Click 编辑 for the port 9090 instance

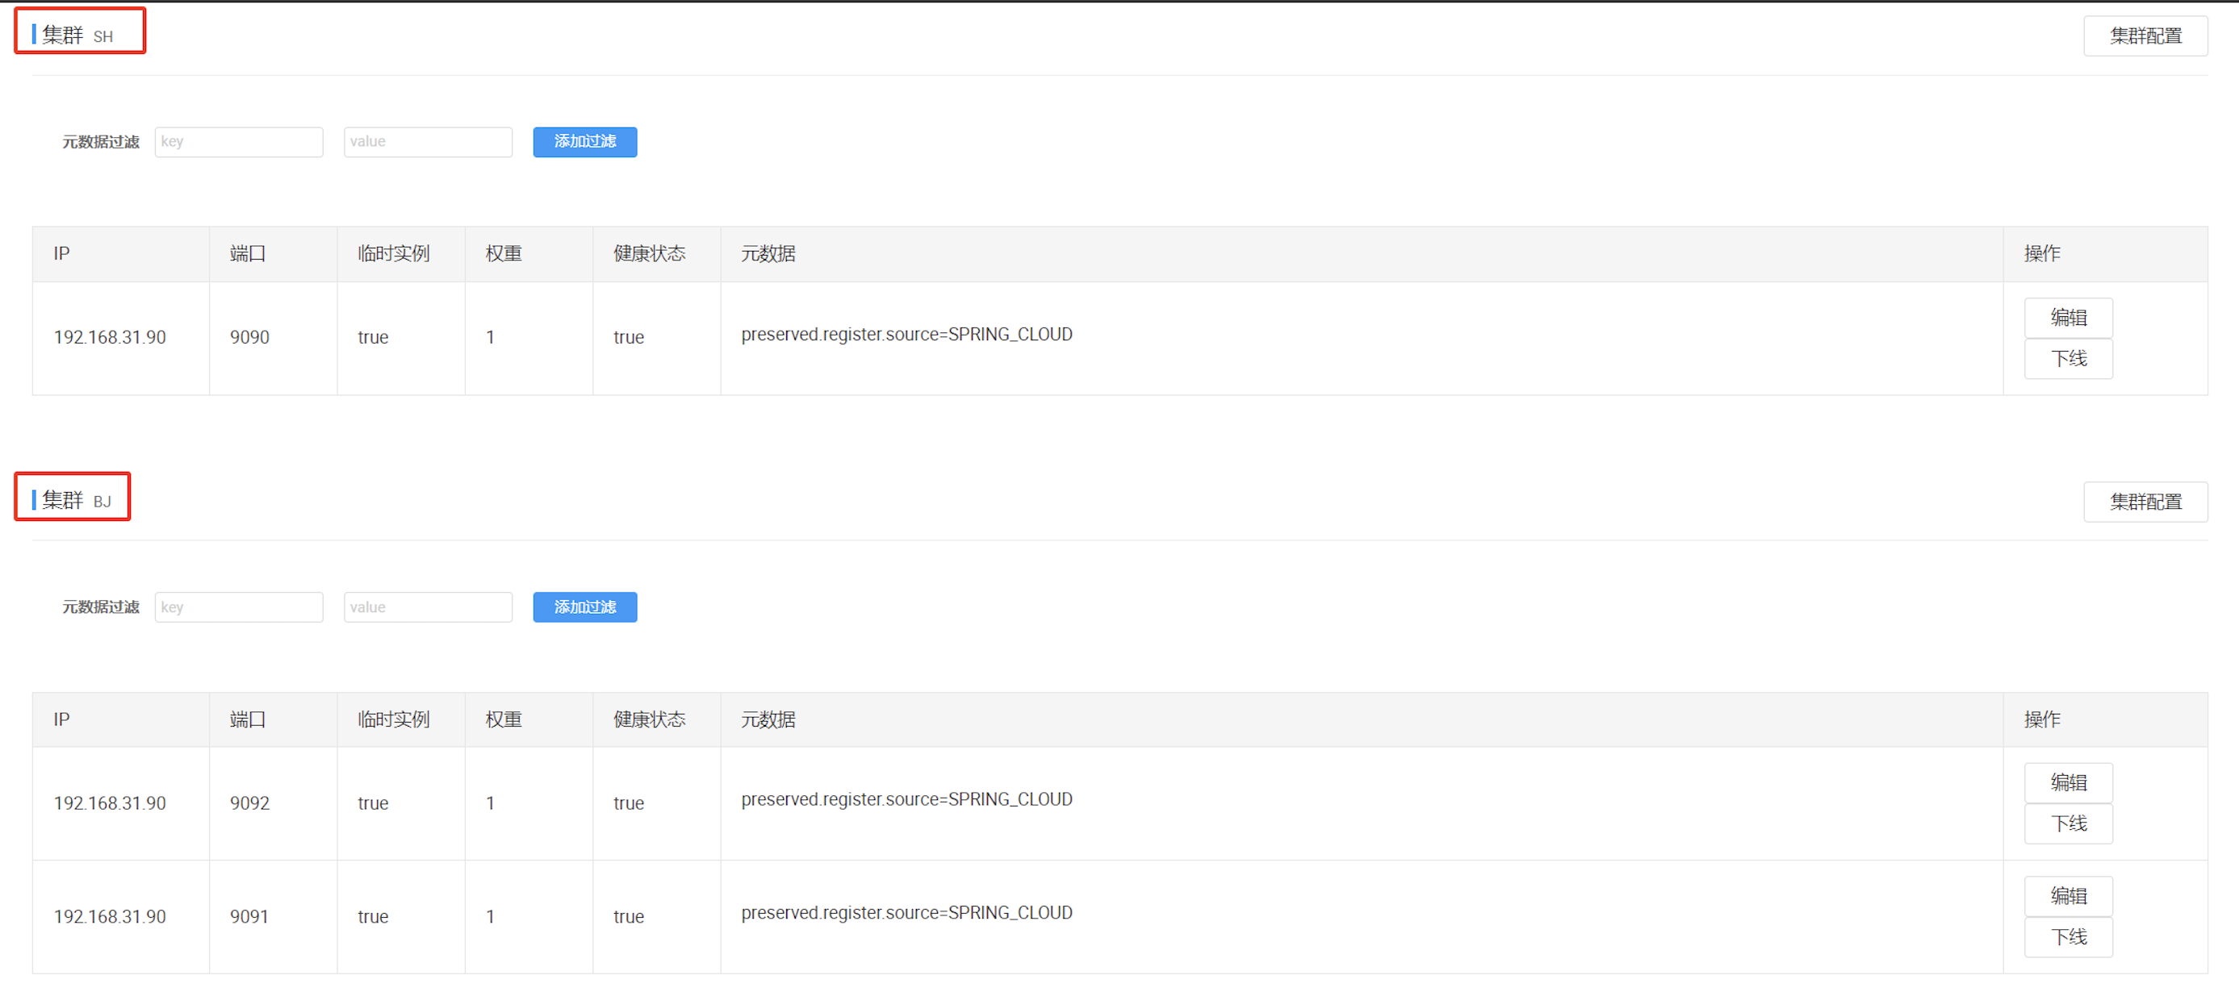pyautogui.click(x=2069, y=317)
